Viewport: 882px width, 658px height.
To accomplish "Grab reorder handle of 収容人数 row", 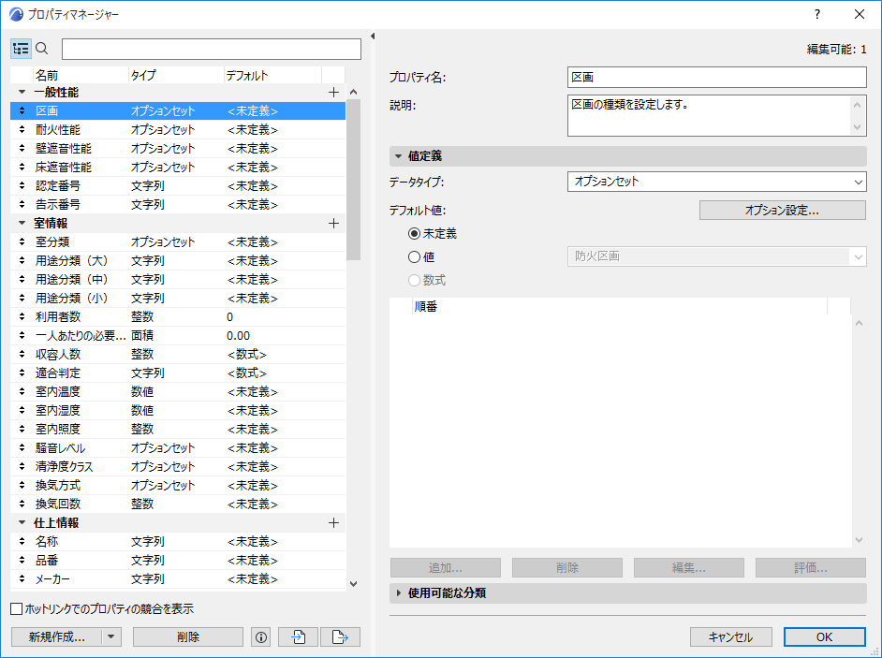I will point(22,355).
